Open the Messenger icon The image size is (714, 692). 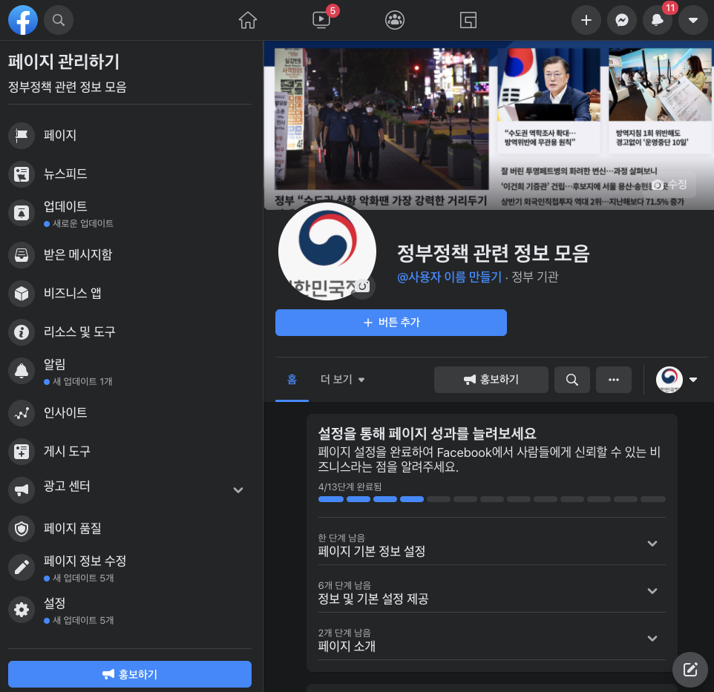tap(622, 20)
